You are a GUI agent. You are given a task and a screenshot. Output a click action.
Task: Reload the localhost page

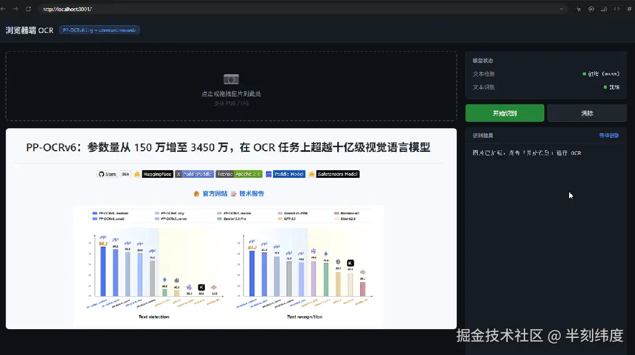[x=28, y=9]
